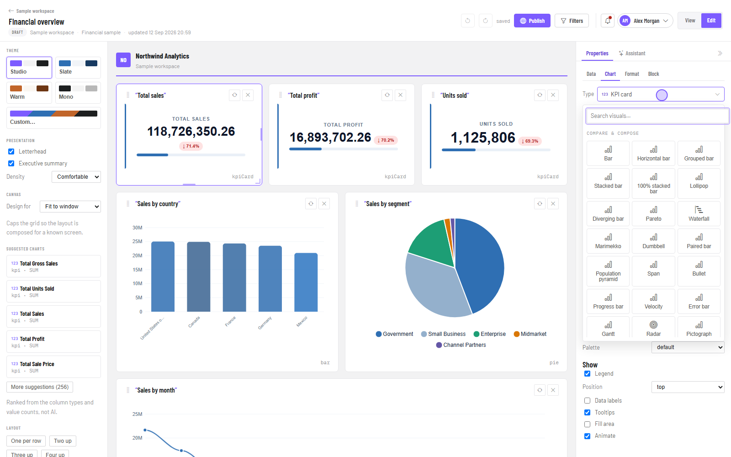Viewport: 731px width, 457px height.
Task: Pick the Horizontal bar visual
Action: point(654,153)
